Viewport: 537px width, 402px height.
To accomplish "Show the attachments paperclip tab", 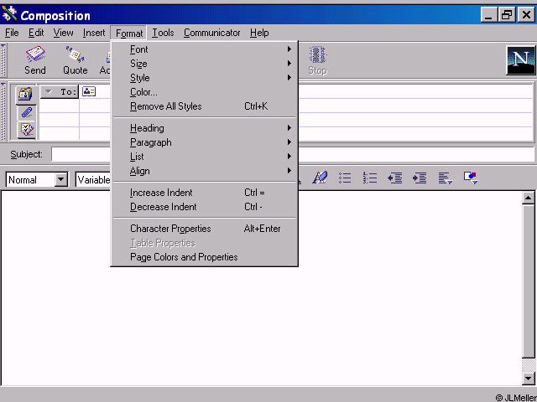I will coord(26,112).
